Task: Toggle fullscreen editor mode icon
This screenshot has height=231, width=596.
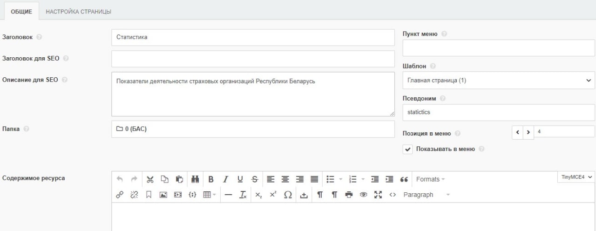Action: (x=378, y=195)
